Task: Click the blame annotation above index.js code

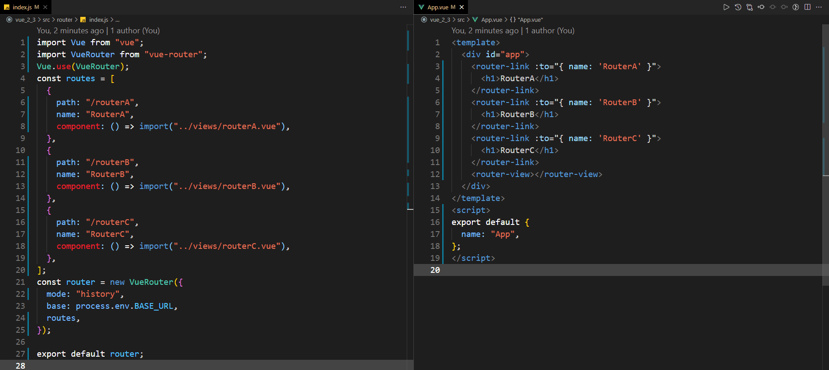Action: coord(98,31)
